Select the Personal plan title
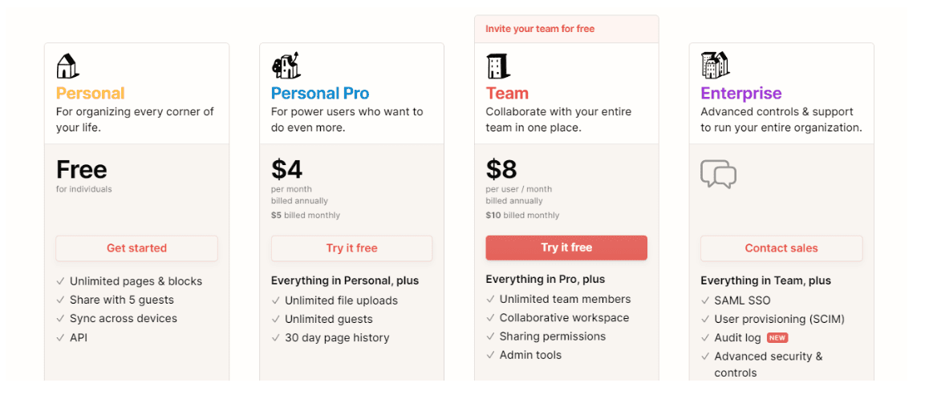 [90, 94]
